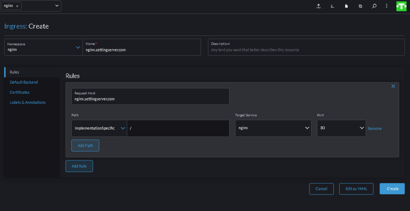Open the ImplementationSpecific path type dropdown
This screenshot has width=410, height=211.
click(x=99, y=128)
